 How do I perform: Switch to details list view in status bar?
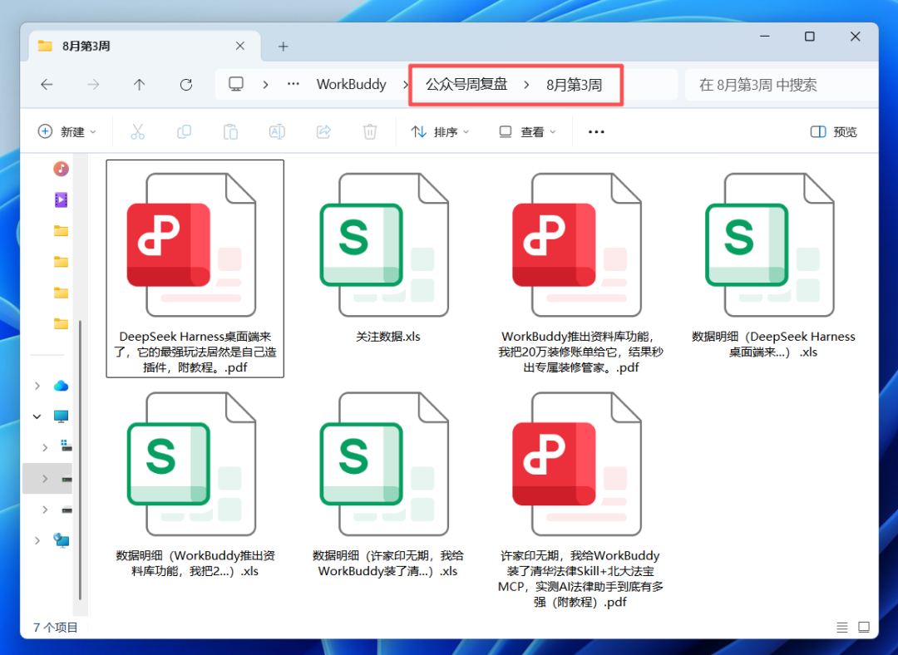point(841,628)
